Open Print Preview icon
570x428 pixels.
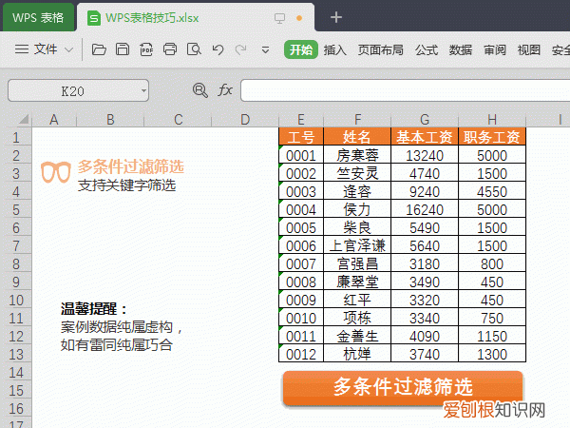coord(194,49)
